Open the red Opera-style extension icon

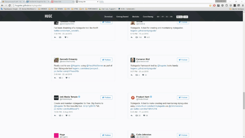coord(214,5)
